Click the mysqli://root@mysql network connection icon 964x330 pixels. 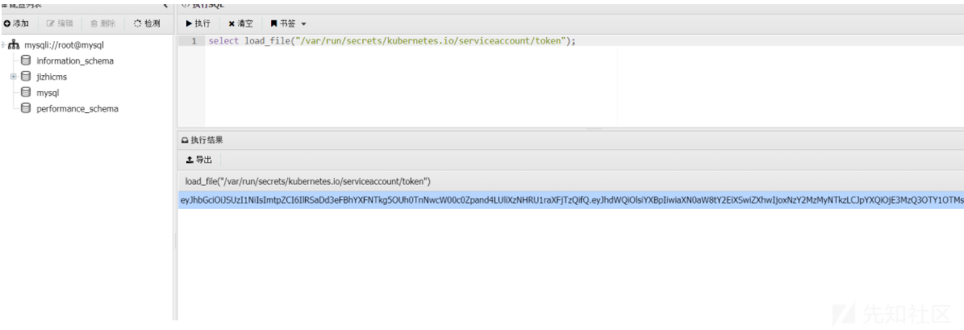[14, 45]
